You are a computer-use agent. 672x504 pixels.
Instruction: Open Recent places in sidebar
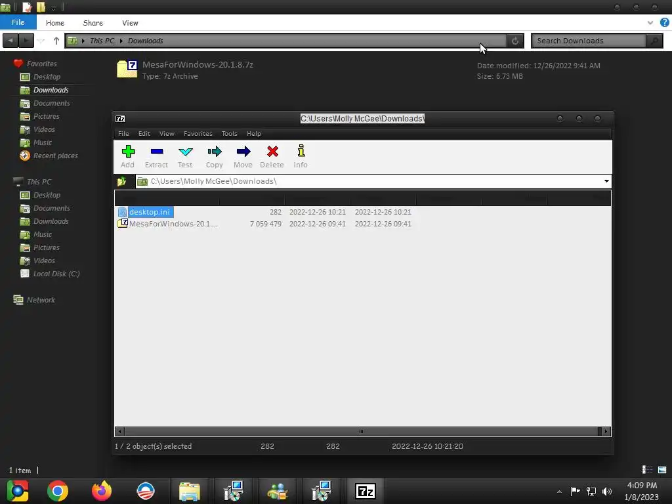[55, 156]
